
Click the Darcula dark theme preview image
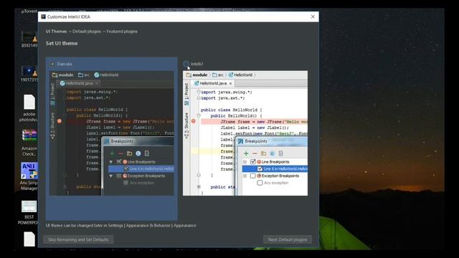click(x=112, y=133)
